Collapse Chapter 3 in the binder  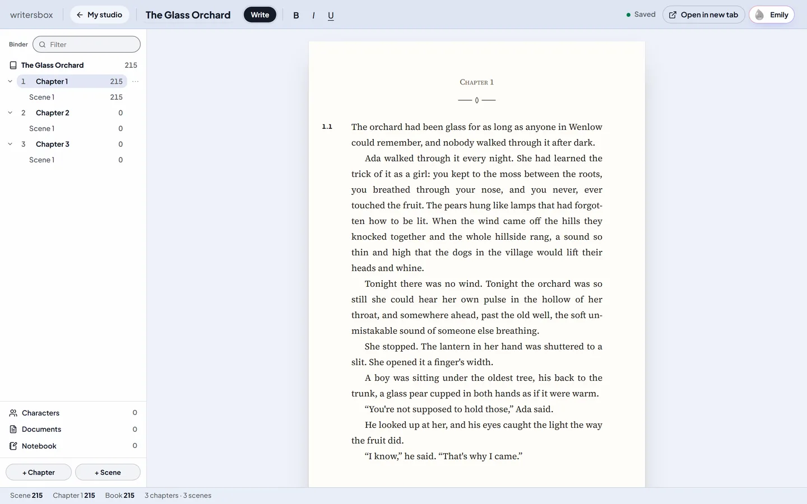[10, 144]
